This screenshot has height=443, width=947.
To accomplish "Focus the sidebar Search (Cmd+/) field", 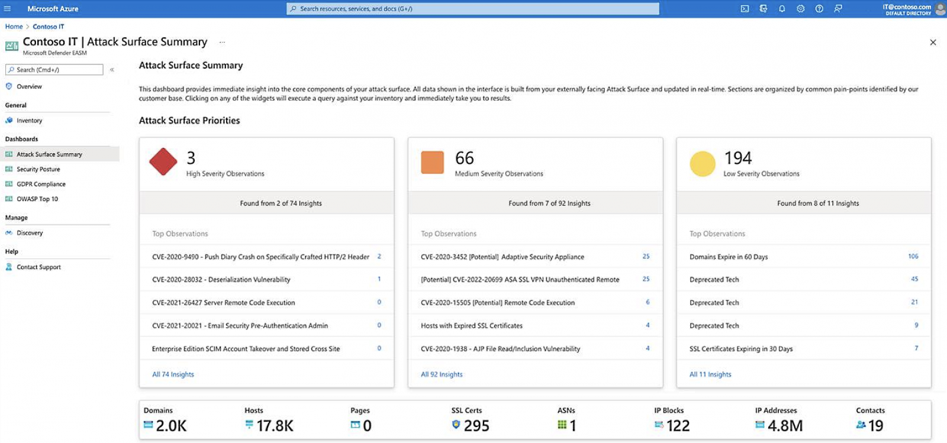I will pos(54,70).
